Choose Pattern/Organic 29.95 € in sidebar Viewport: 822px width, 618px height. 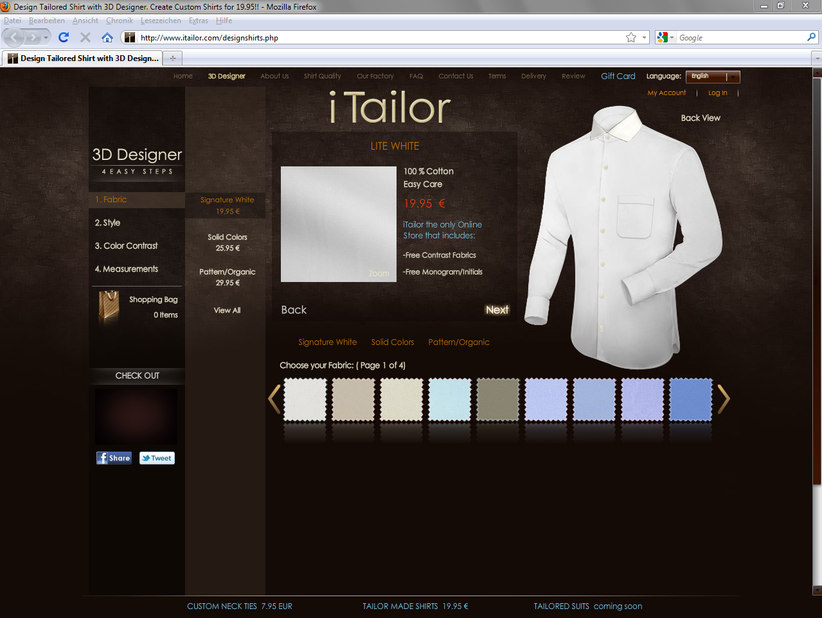(227, 277)
